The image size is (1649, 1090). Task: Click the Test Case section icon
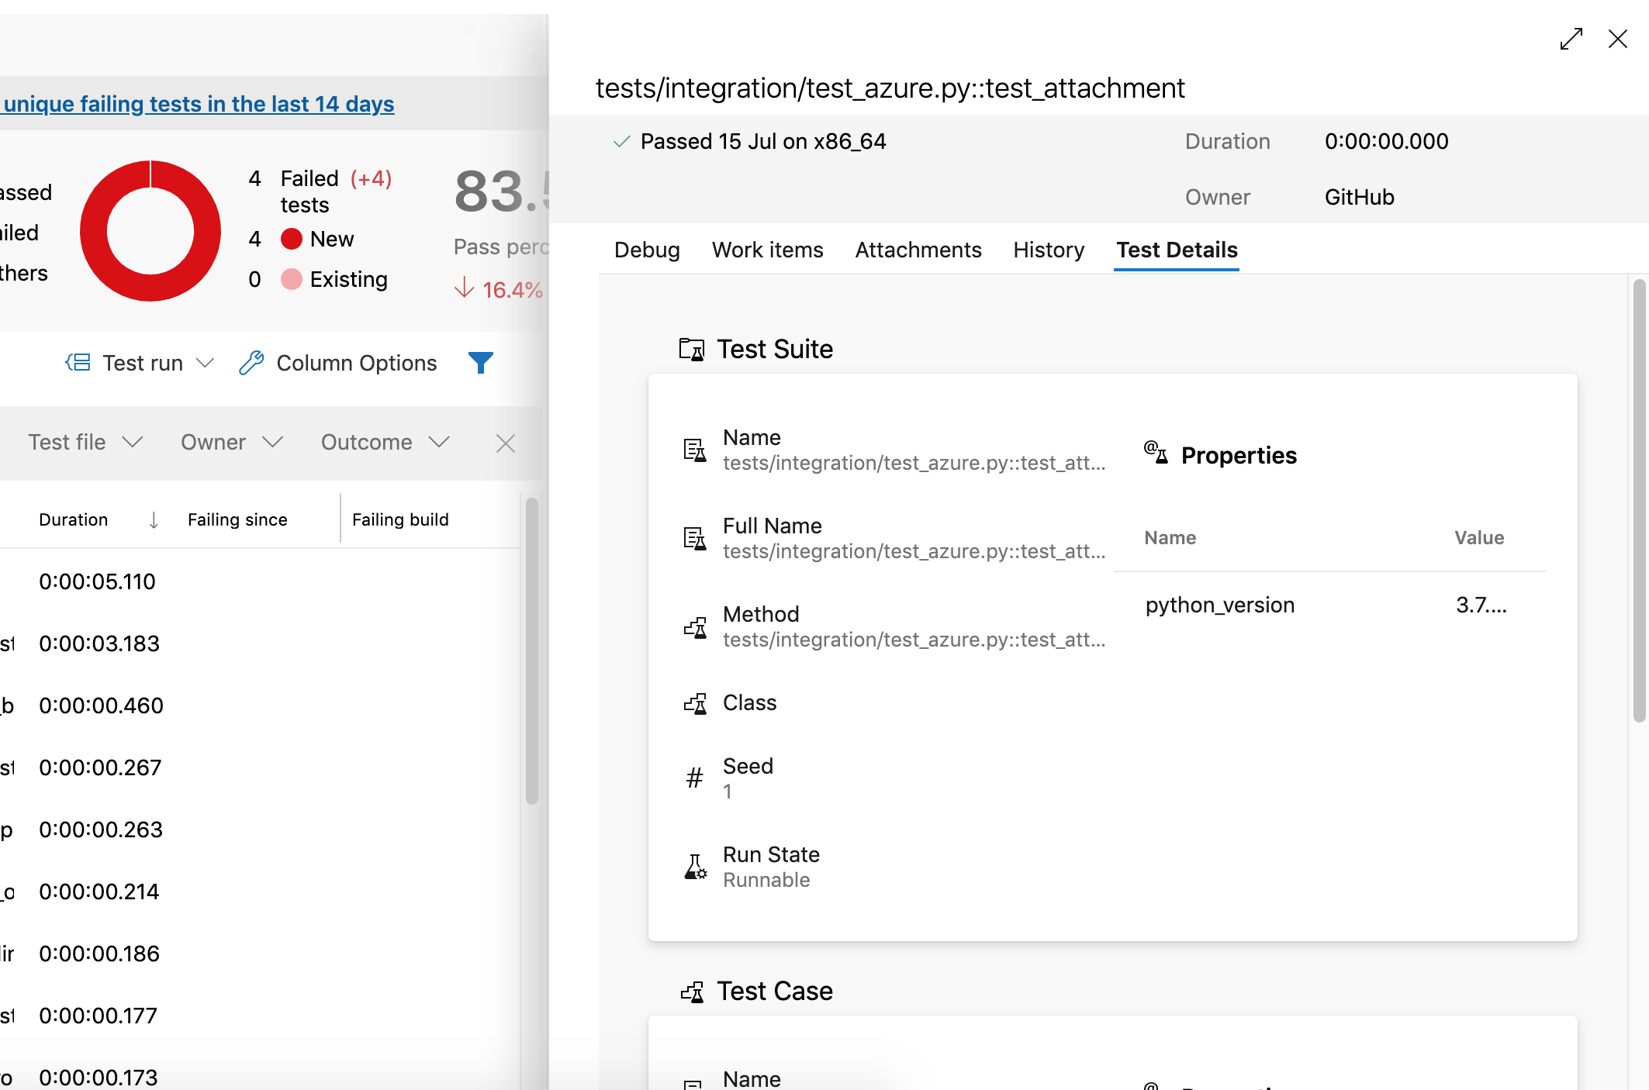(692, 992)
